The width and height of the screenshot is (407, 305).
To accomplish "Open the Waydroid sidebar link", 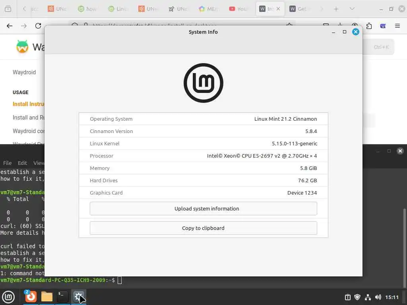I will tap(24, 72).
